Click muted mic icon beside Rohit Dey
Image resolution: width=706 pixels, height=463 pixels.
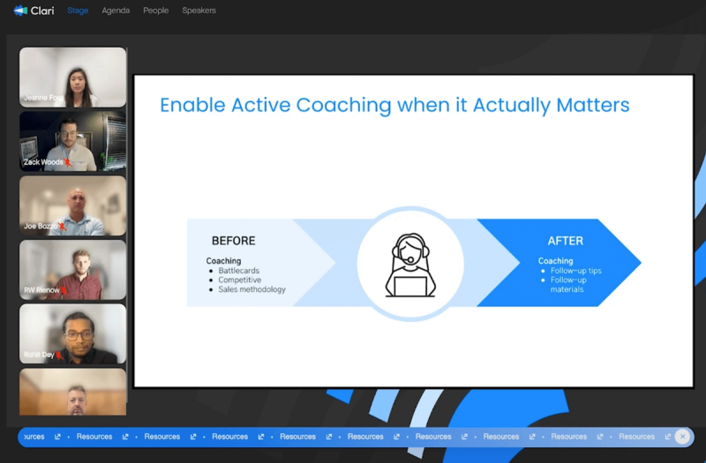[61, 355]
